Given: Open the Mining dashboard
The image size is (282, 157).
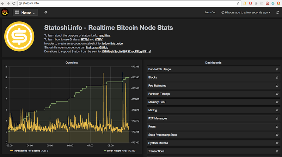Looking at the screenshot, I should (213, 110).
